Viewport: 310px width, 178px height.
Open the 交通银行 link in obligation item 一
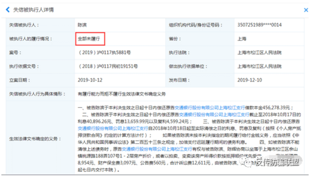coord(210,108)
